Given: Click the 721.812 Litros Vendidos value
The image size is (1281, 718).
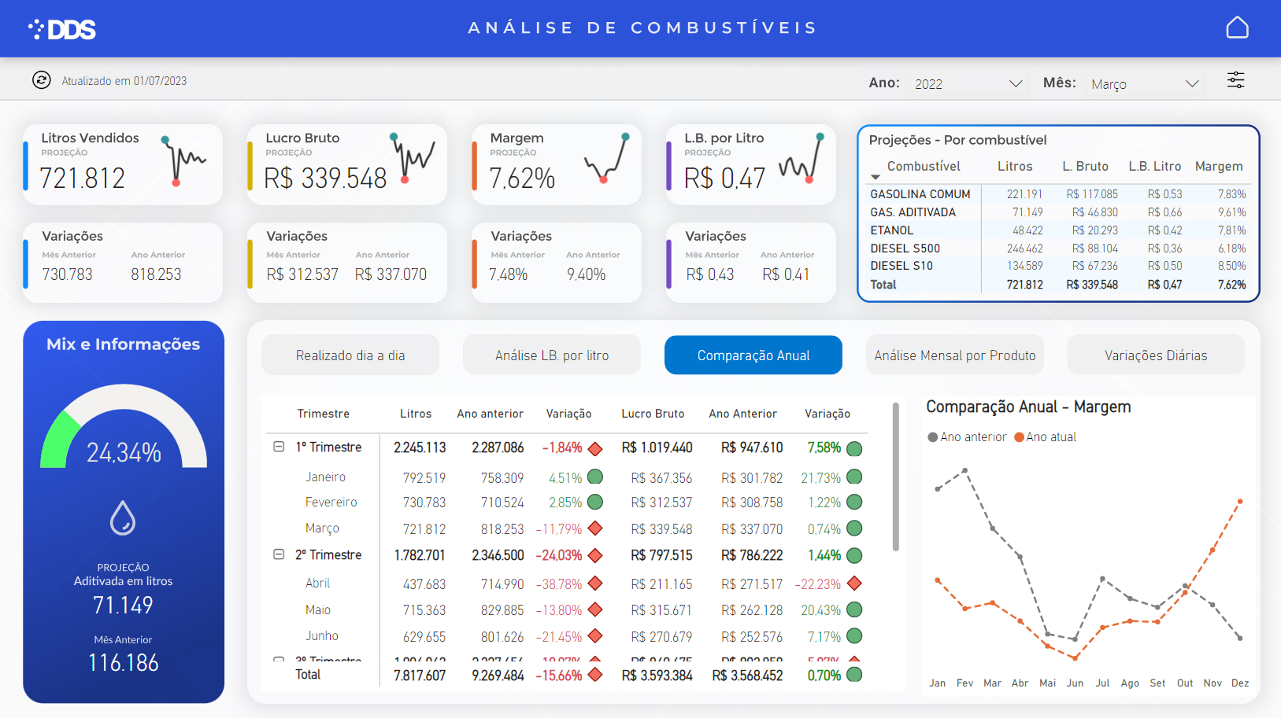Looking at the screenshot, I should coord(83,179).
